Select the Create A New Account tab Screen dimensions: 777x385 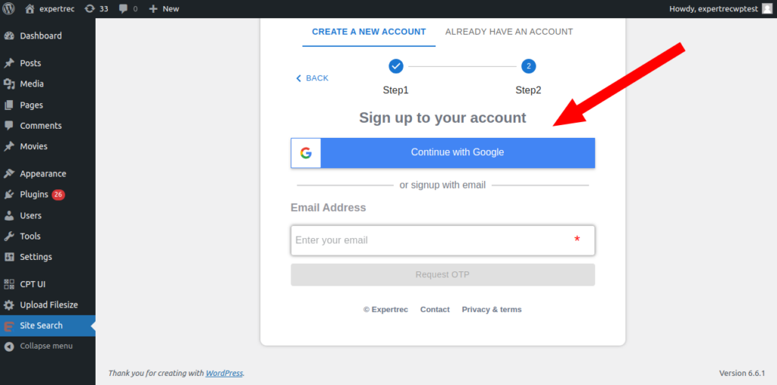click(x=369, y=32)
